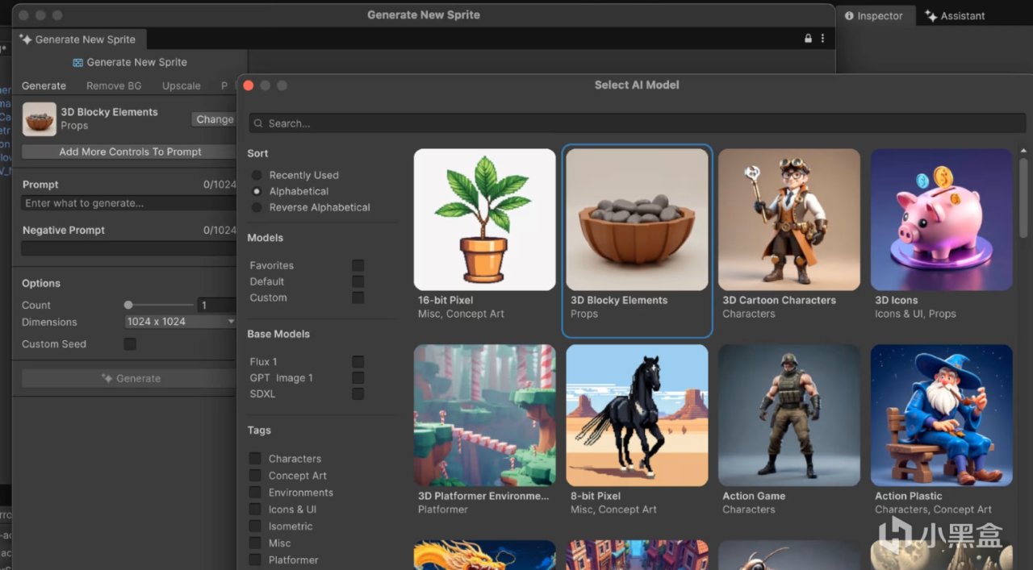The image size is (1033, 570).
Task: Open the Assistant tab
Action: [956, 15]
